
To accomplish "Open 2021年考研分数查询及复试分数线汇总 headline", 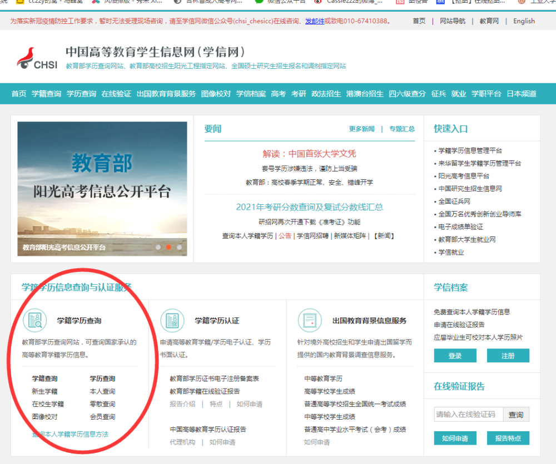I will [309, 207].
